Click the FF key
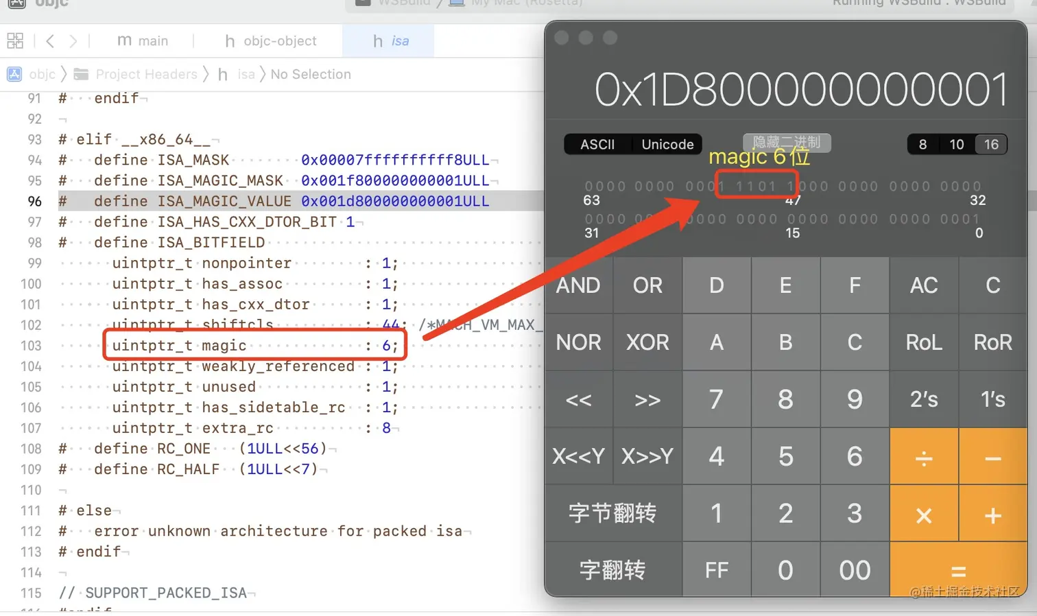1037x616 pixels. 717,569
